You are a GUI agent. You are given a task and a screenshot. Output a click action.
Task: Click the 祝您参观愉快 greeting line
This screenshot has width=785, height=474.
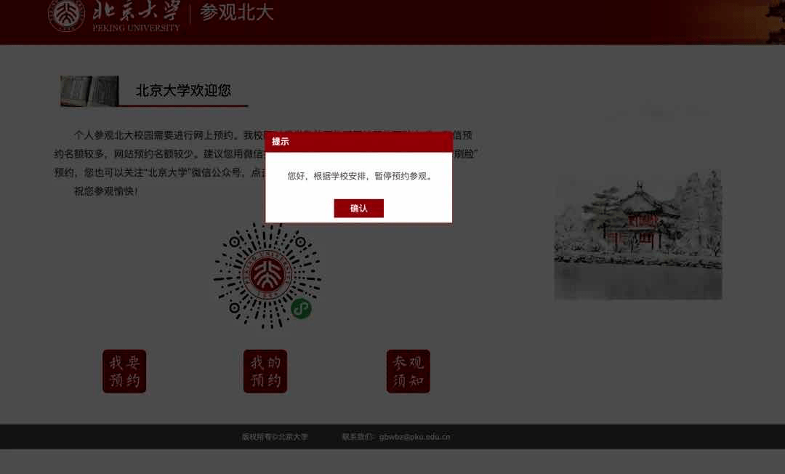106,191
